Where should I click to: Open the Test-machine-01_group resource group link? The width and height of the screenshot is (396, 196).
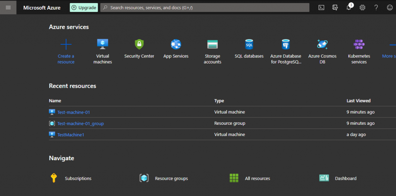[80, 124]
